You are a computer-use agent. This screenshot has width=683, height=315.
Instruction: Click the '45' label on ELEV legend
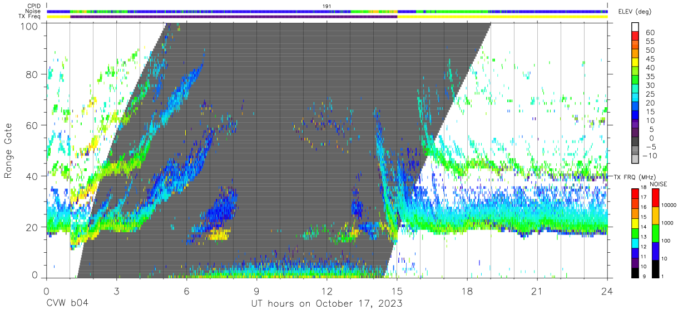[650, 59]
